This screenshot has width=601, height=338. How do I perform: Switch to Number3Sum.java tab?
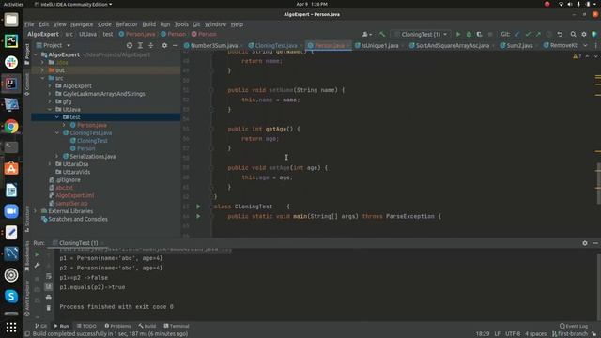(x=214, y=45)
